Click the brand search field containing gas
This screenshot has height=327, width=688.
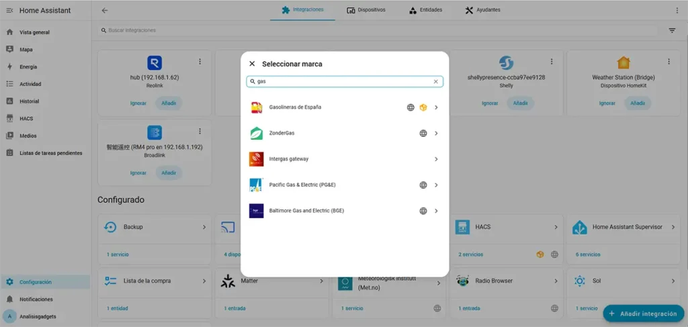(345, 81)
